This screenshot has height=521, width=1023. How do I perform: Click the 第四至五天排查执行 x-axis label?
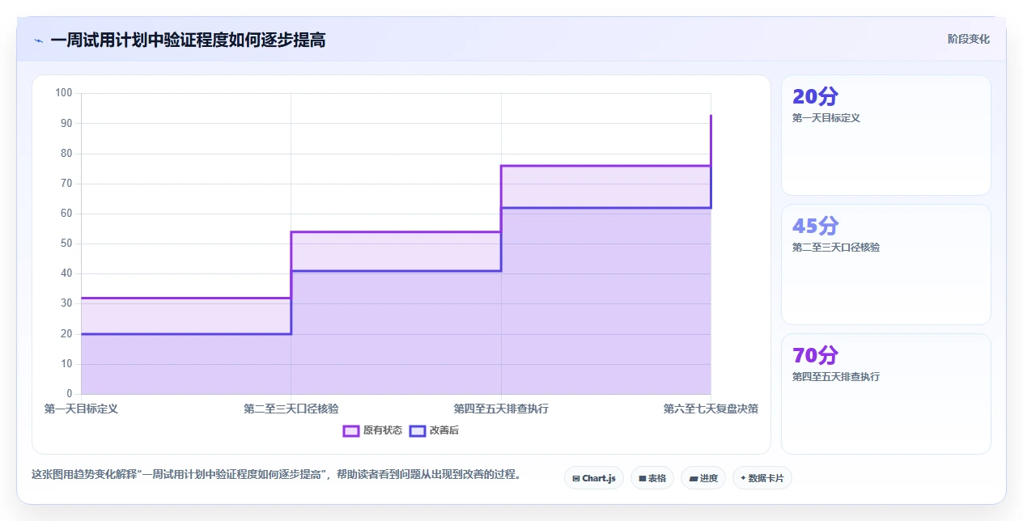pyautogui.click(x=501, y=409)
